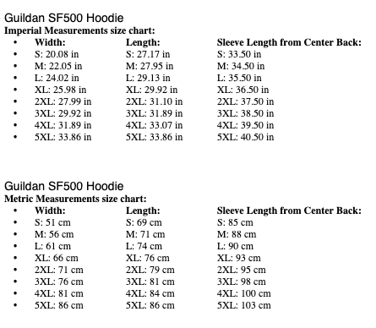Select the S: 51 cm width entry

52,222
